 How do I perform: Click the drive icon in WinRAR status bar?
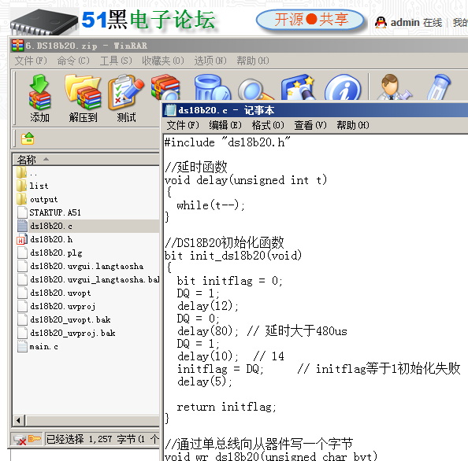[x=20, y=440]
